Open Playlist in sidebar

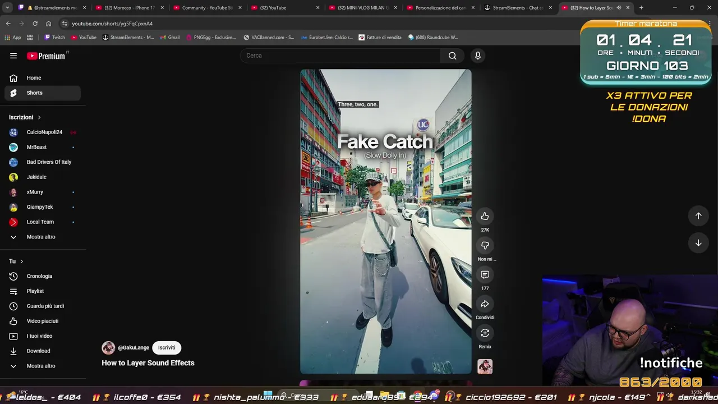(x=43, y=291)
